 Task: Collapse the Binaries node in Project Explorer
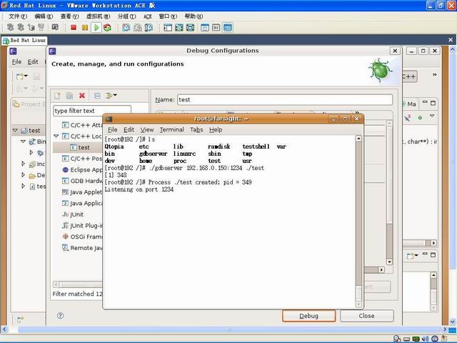[x=23, y=141]
